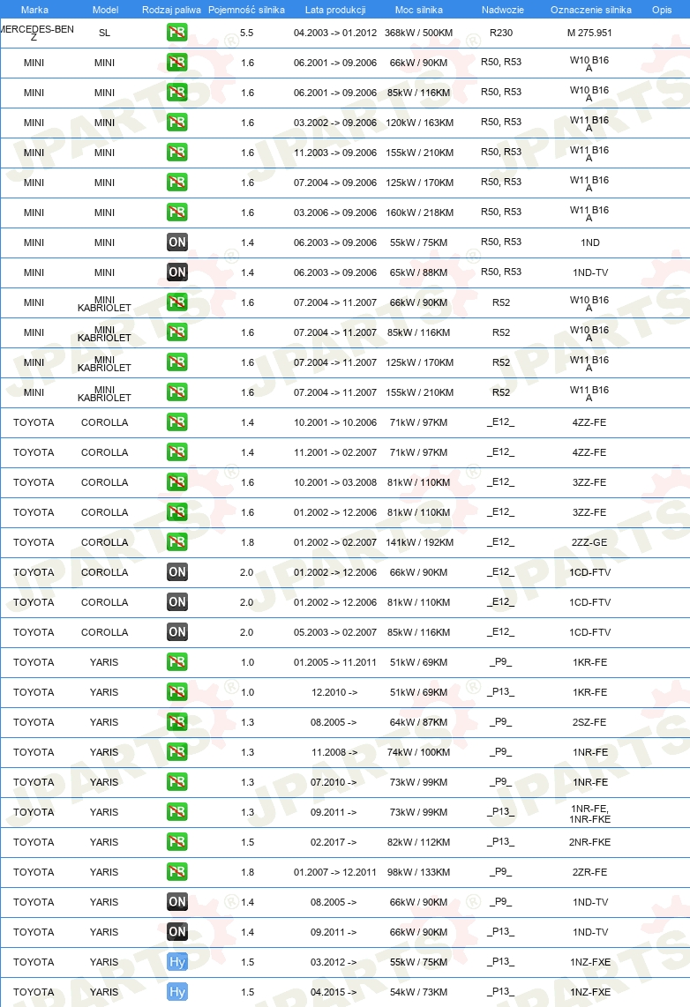Click petrol icon for Corolla 11.2001 -> 02.2007

click(x=177, y=452)
